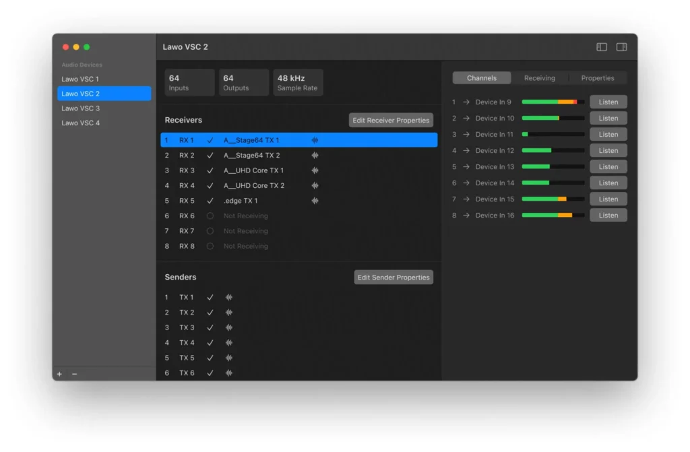Viewport: 690px width, 452px height.
Task: Open the Properties tab
Action: [x=598, y=78]
